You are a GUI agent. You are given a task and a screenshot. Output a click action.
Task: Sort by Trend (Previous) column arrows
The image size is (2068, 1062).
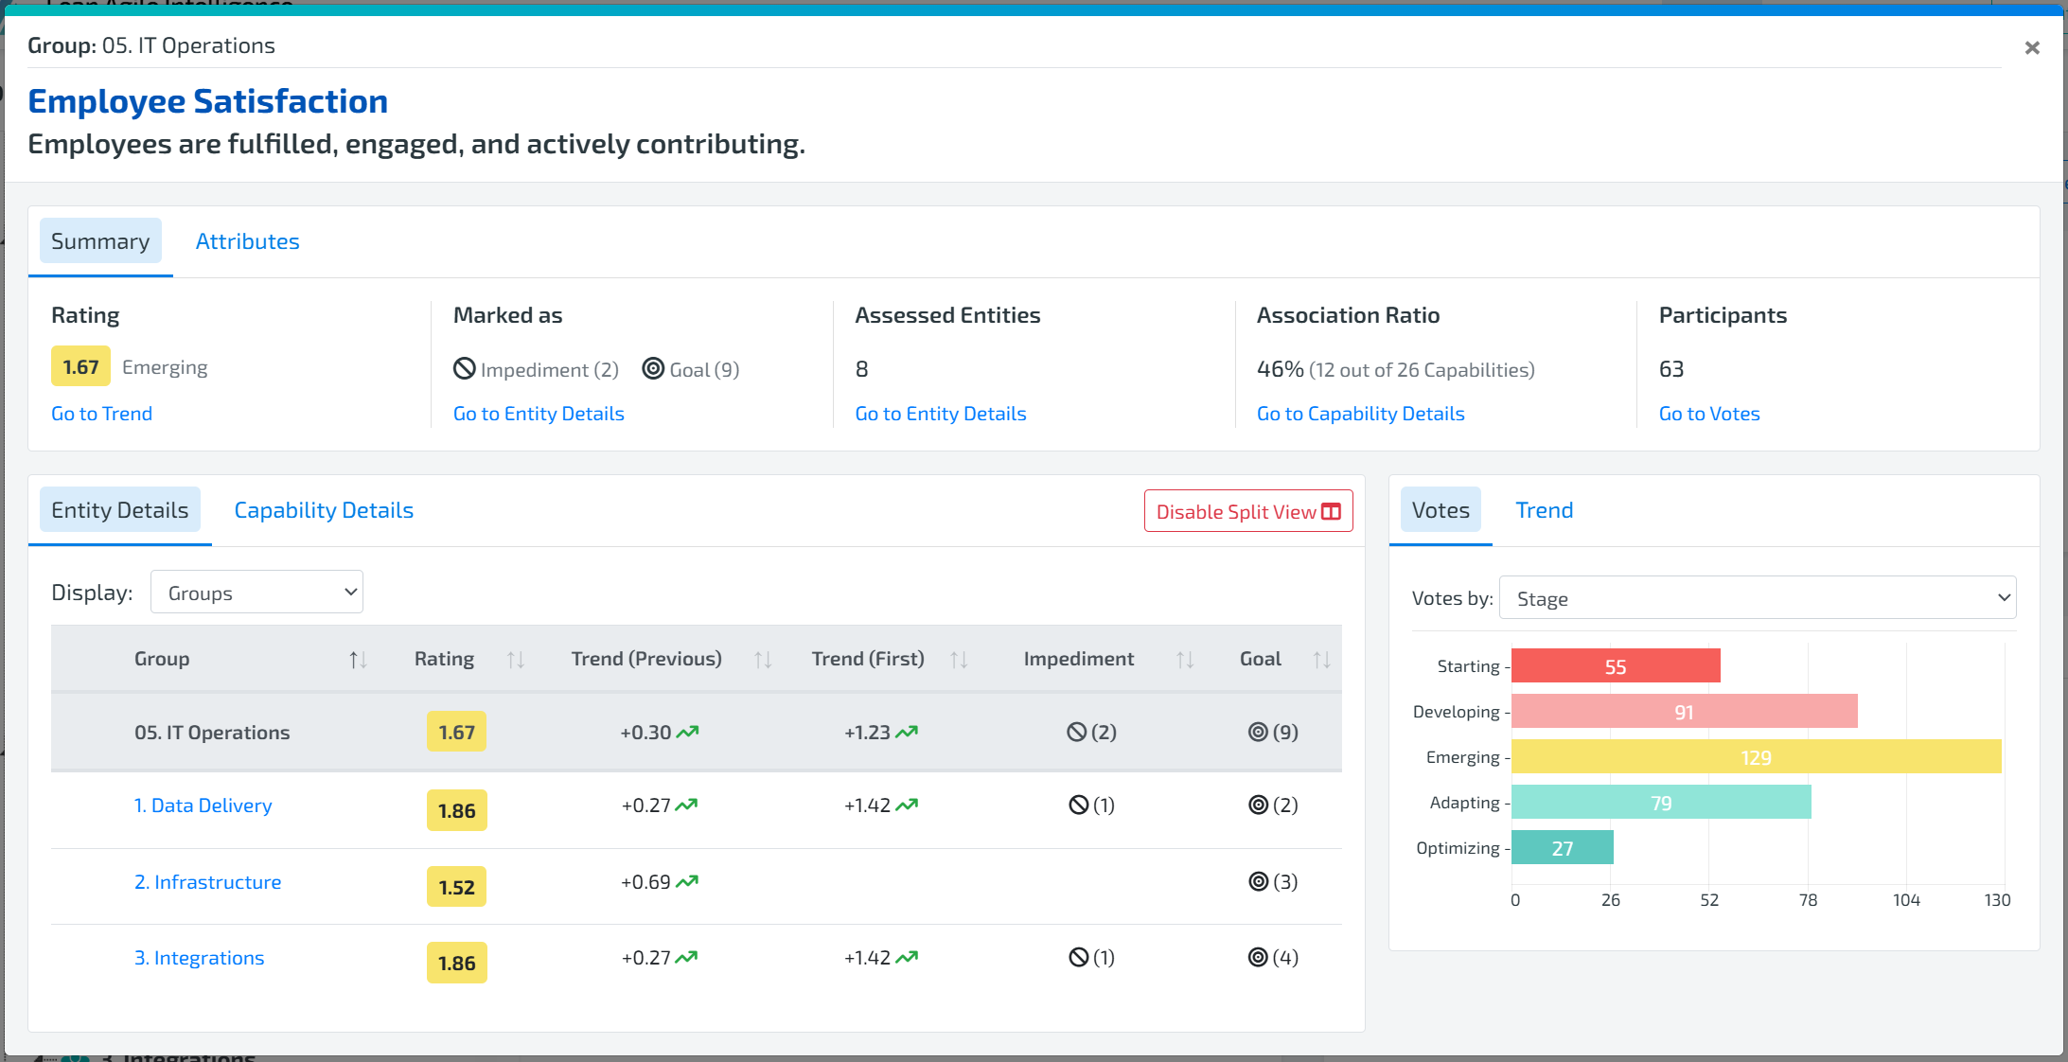pyautogui.click(x=763, y=660)
